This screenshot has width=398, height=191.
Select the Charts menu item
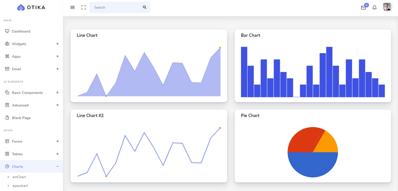coord(32,166)
